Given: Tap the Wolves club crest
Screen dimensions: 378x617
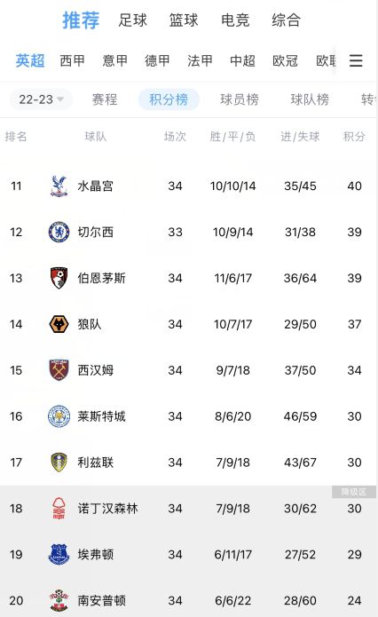Looking at the screenshot, I should pos(59,324).
